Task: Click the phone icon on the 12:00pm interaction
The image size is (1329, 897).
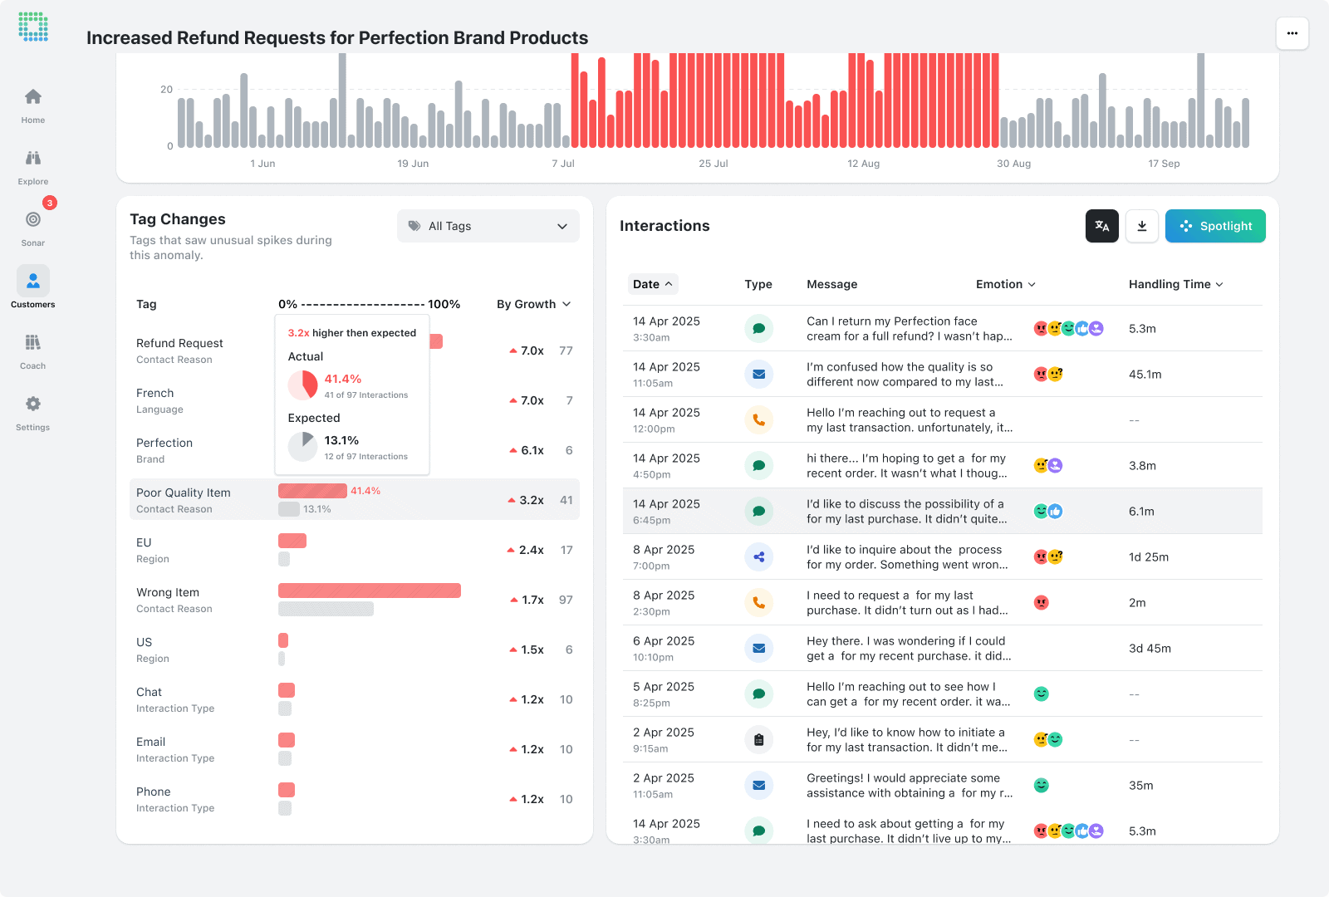Action: point(758,419)
